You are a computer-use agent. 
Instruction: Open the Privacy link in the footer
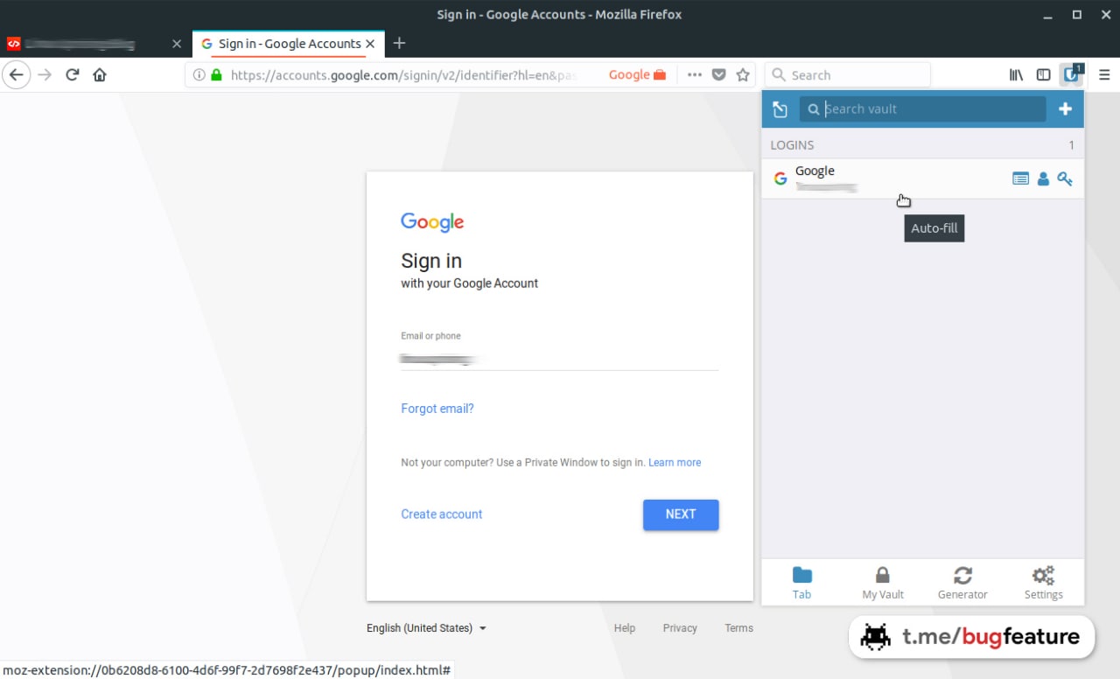(x=680, y=628)
